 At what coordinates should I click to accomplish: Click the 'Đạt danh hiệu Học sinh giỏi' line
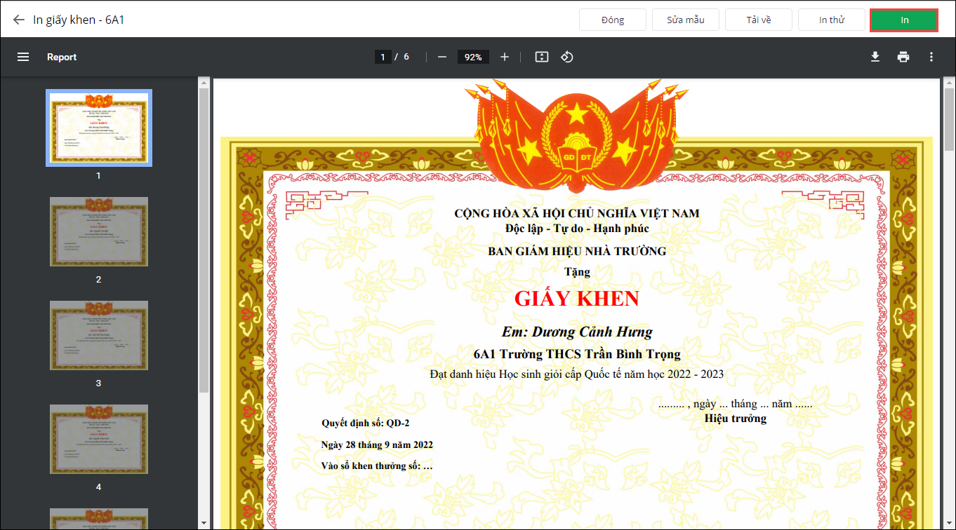[577, 374]
